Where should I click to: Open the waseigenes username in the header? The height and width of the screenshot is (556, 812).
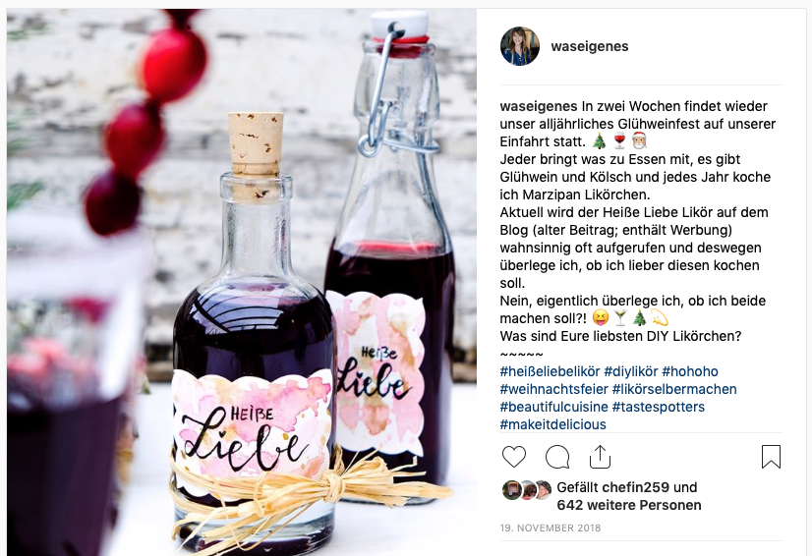[x=590, y=46]
